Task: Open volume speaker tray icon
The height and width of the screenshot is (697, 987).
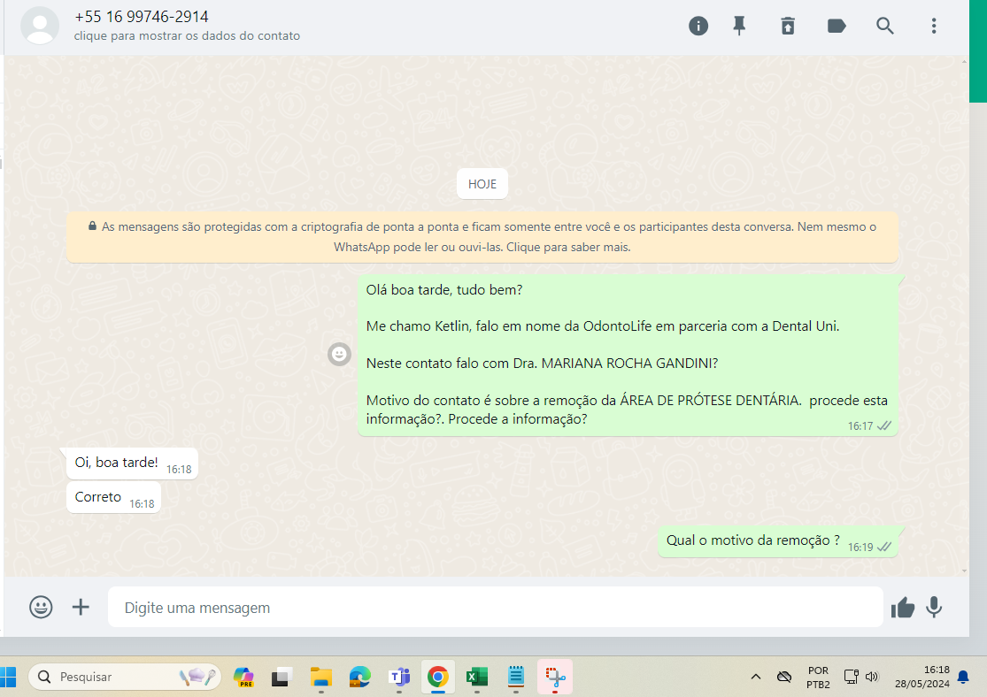Action: [x=872, y=677]
